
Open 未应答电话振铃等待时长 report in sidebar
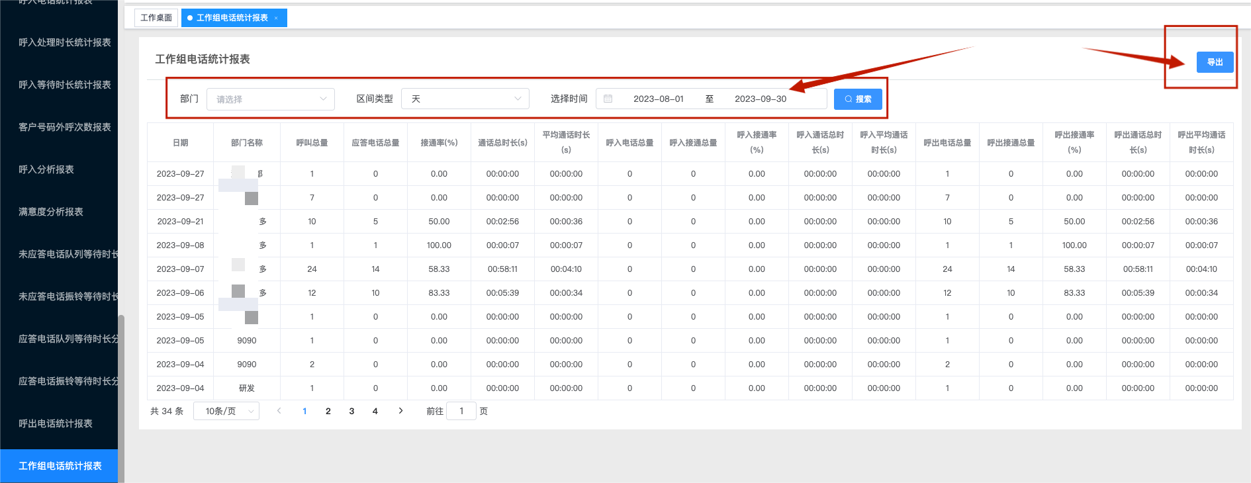pyautogui.click(x=68, y=296)
